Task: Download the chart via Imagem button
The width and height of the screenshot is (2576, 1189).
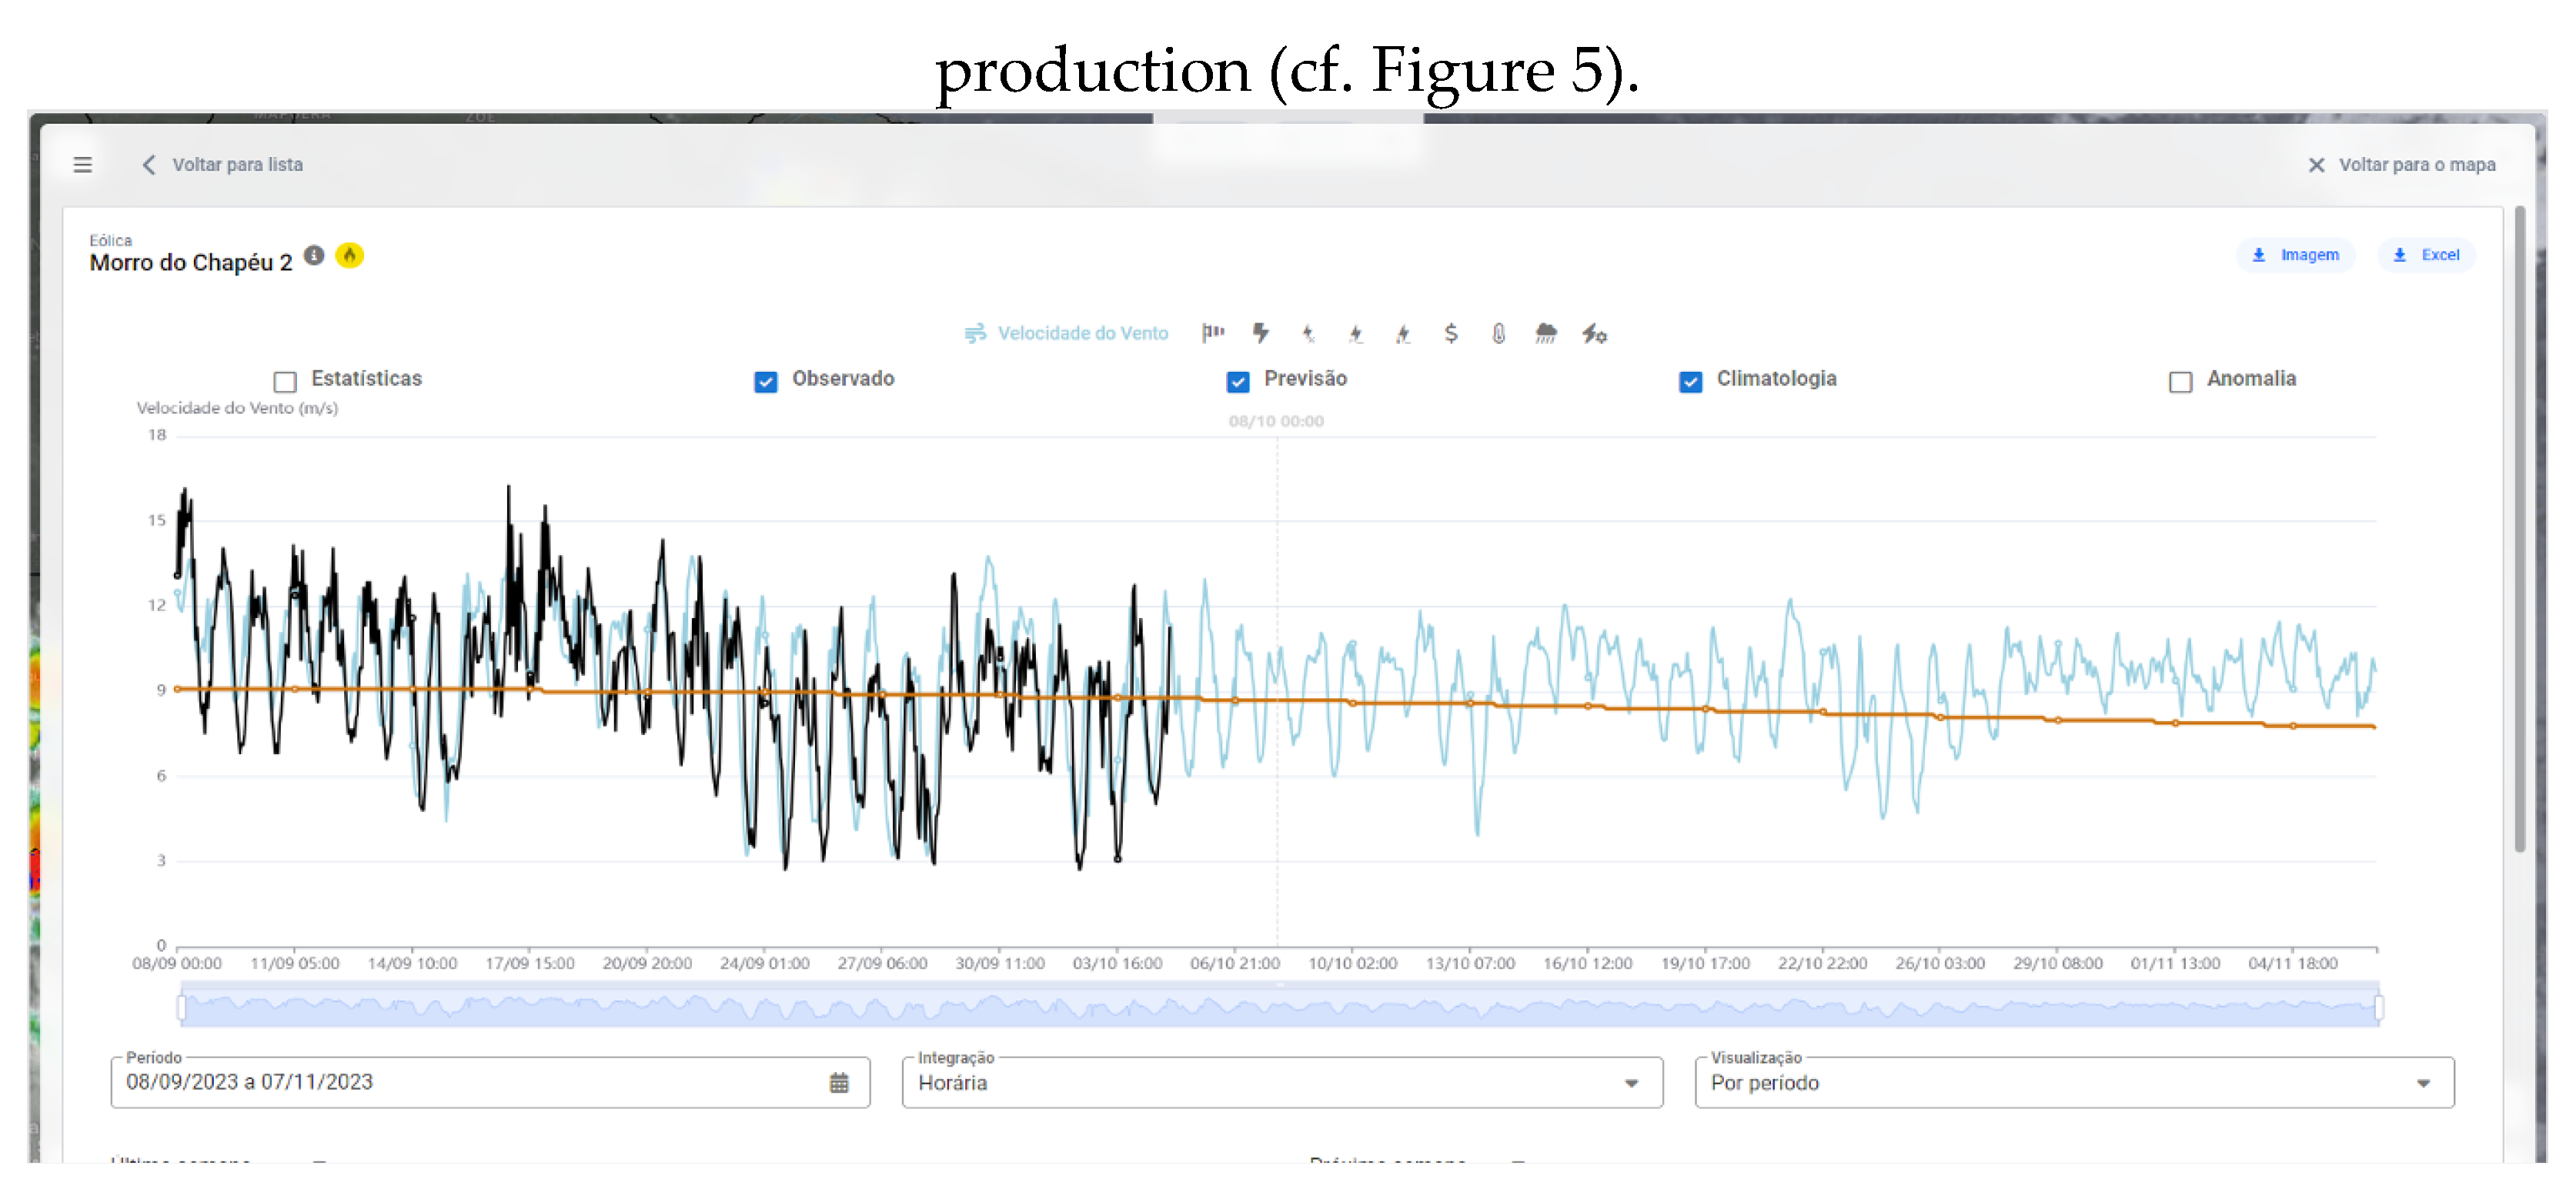Action: click(2296, 255)
